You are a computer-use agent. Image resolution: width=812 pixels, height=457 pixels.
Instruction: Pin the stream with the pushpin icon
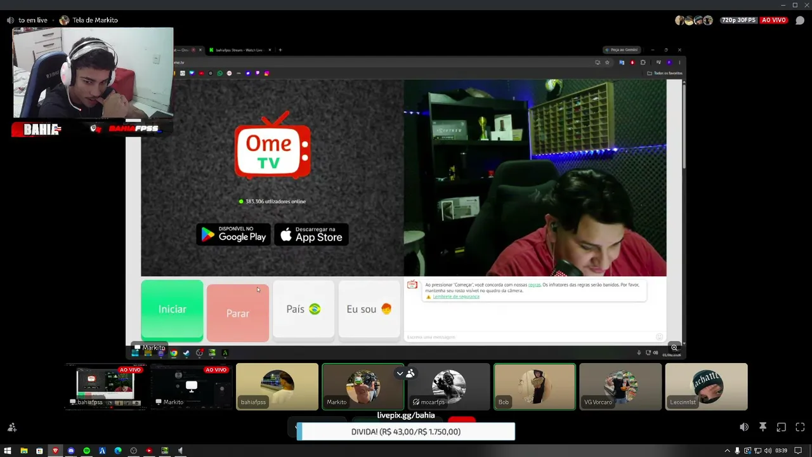763,427
